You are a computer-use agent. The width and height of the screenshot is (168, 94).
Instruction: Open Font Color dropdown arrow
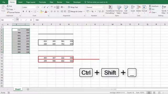point(48,11)
